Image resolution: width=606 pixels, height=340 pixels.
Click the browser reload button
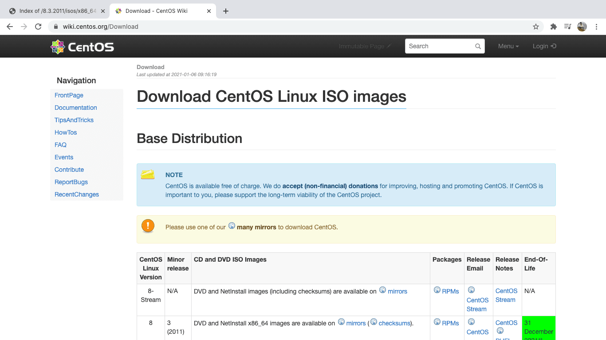pos(39,27)
